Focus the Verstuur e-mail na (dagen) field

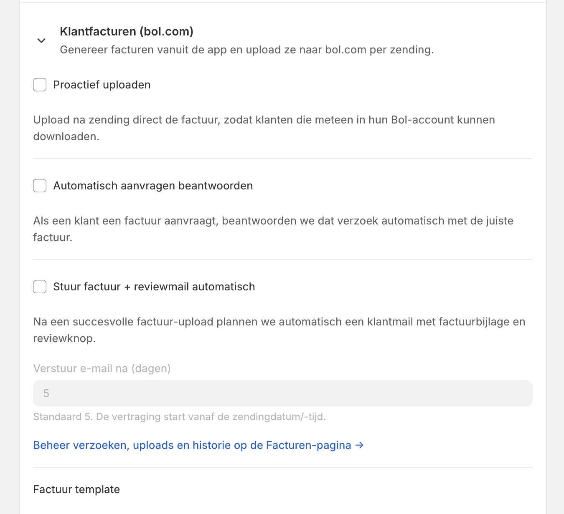coord(282,393)
